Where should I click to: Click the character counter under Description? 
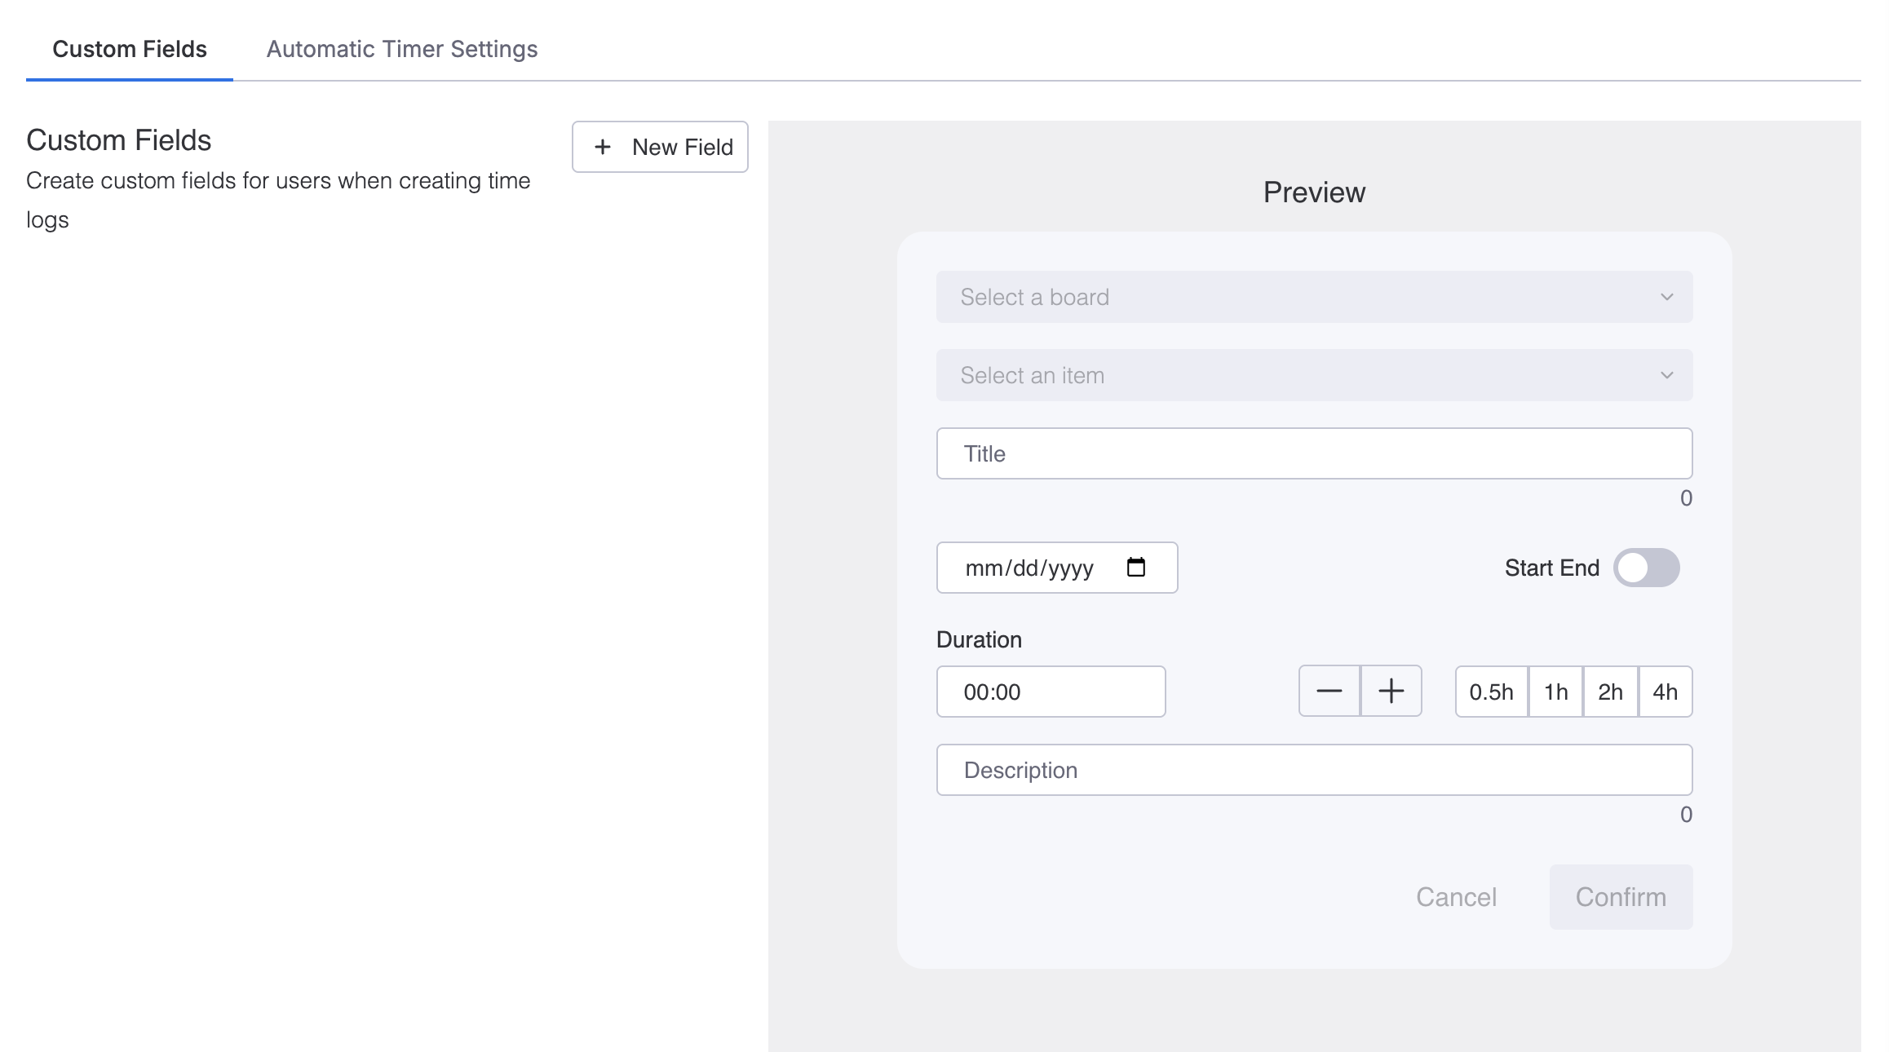tap(1686, 815)
